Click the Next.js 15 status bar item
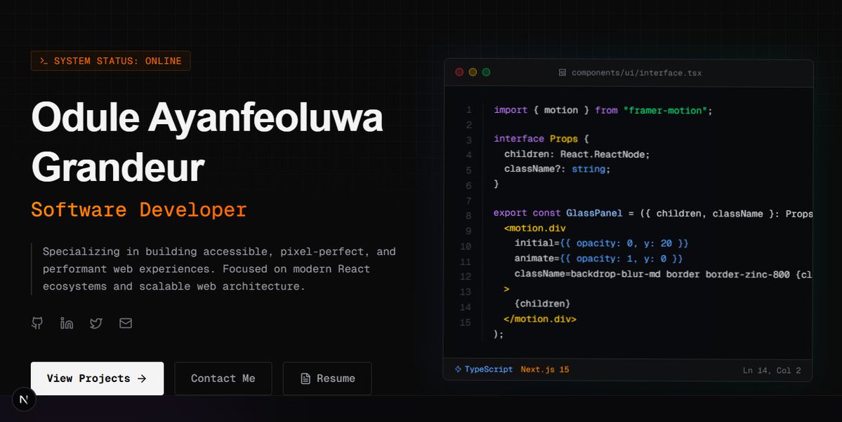Image resolution: width=842 pixels, height=422 pixels. (546, 370)
